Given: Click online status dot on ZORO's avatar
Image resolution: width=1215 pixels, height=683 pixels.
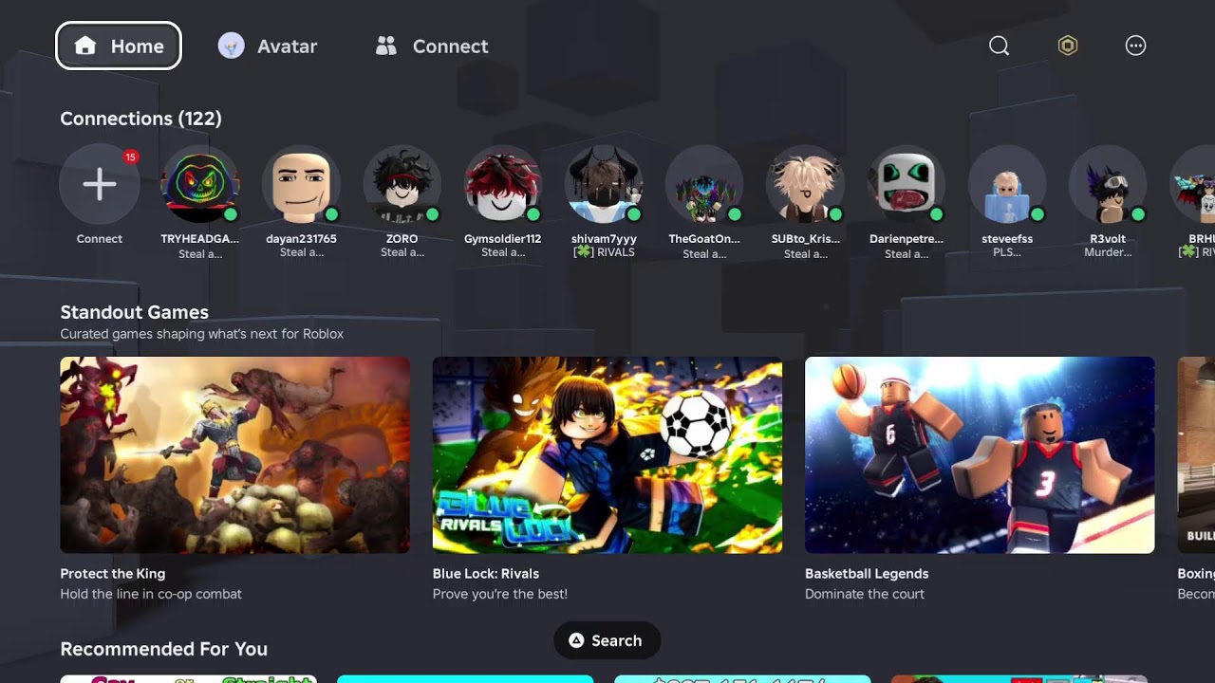Looking at the screenshot, I should click(x=433, y=214).
